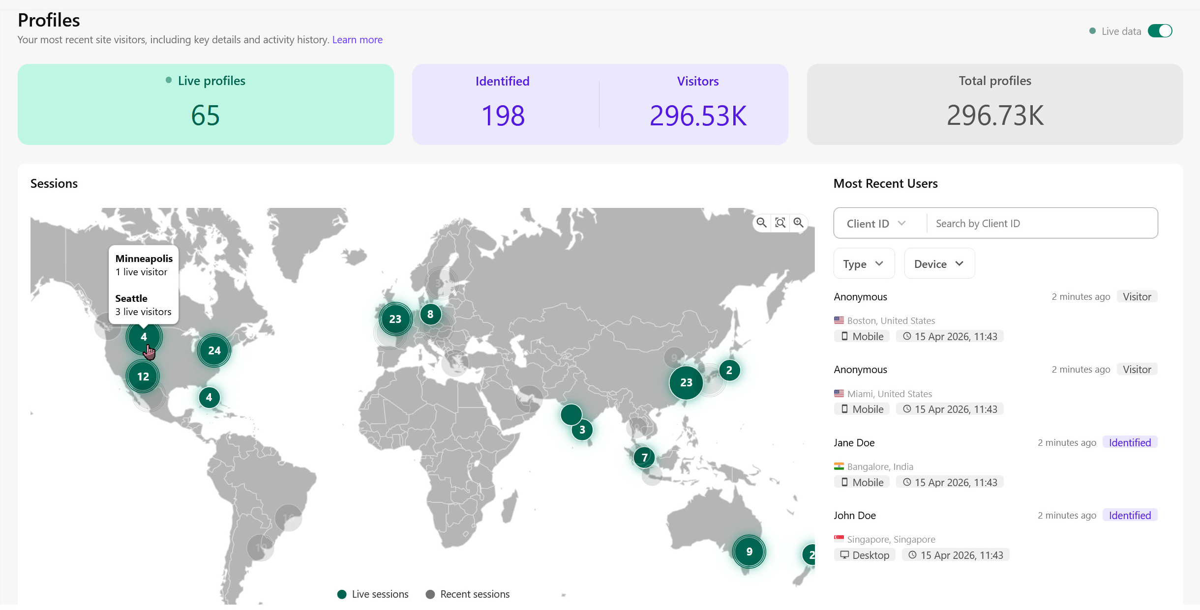This screenshot has height=610, width=1200.
Task: Select the Live profiles card
Action: pos(206,104)
